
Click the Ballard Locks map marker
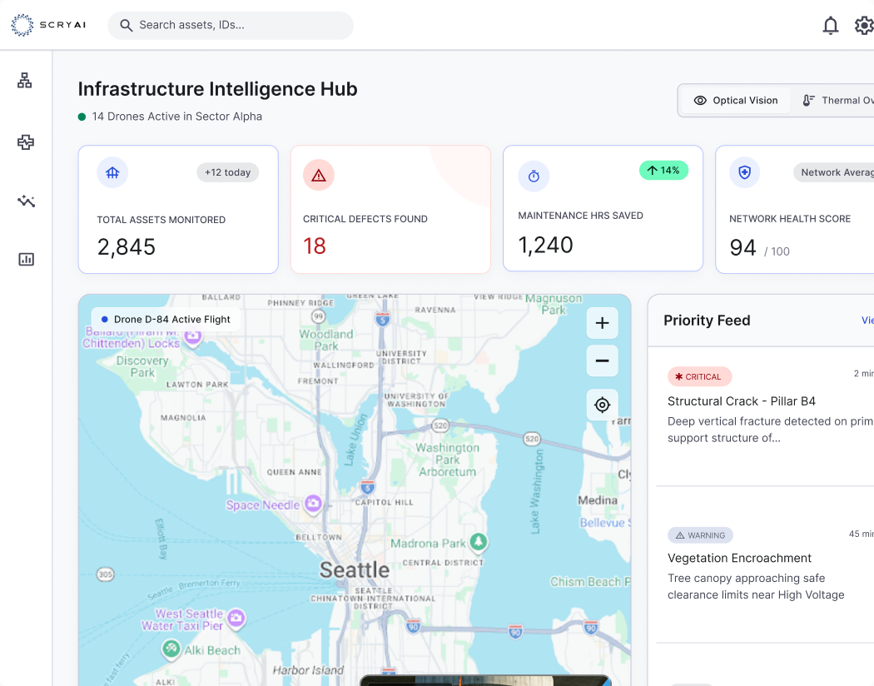coord(193,337)
